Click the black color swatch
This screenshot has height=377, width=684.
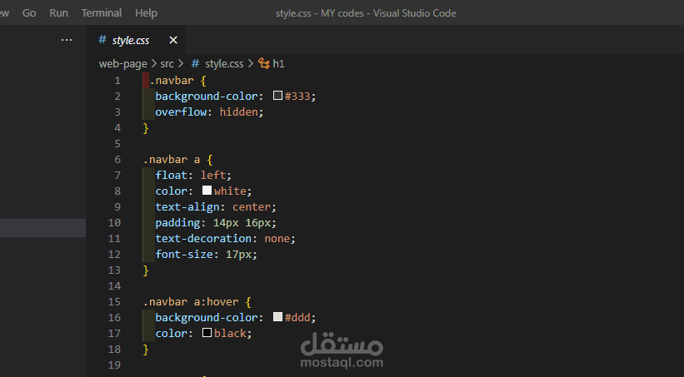(207, 333)
